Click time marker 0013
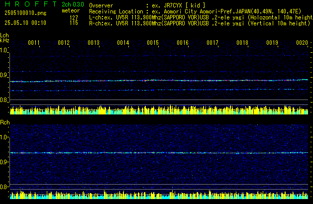This screenshot has height=204, width=313. point(94,43)
